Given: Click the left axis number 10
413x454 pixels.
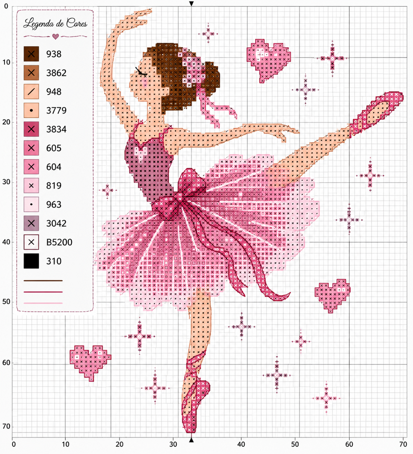Looking at the screenshot, I should click(6, 62).
